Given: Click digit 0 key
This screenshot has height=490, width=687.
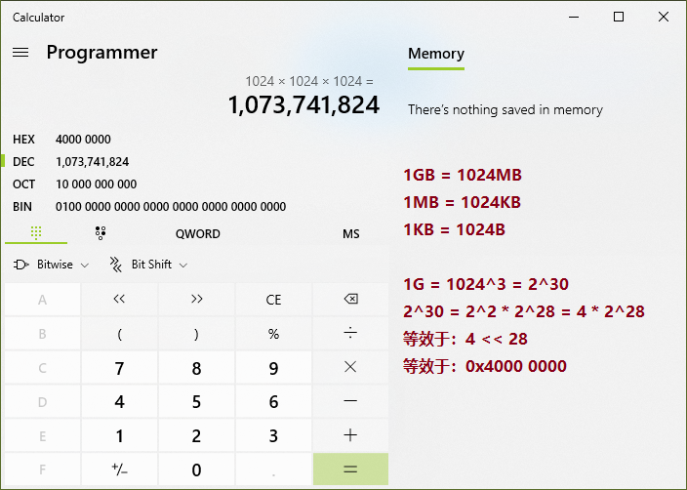Looking at the screenshot, I should tap(196, 469).
